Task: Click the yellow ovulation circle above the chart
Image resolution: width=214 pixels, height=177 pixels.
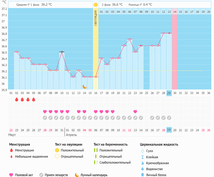Action: pyautogui.click(x=96, y=5)
